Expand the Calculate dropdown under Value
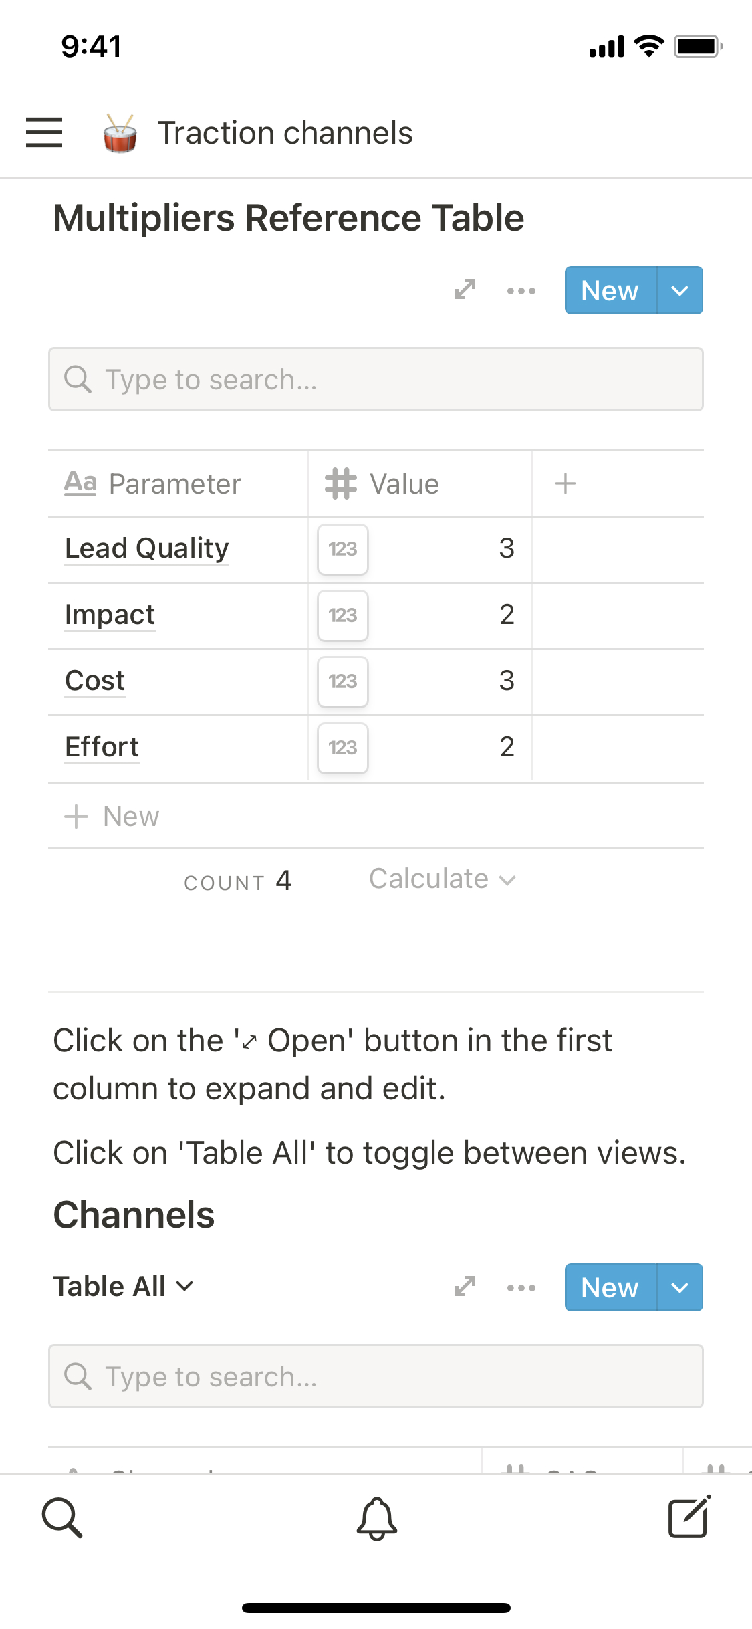This screenshot has width=752, height=1629. (x=443, y=879)
